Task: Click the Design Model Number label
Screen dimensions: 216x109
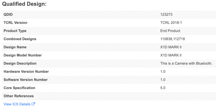Action: point(22,55)
